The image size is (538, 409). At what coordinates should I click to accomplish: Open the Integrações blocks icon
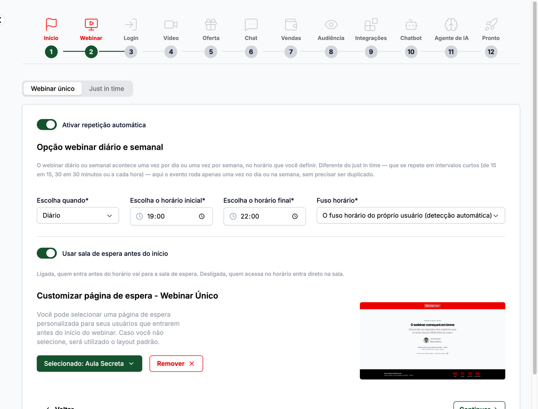[x=371, y=25]
